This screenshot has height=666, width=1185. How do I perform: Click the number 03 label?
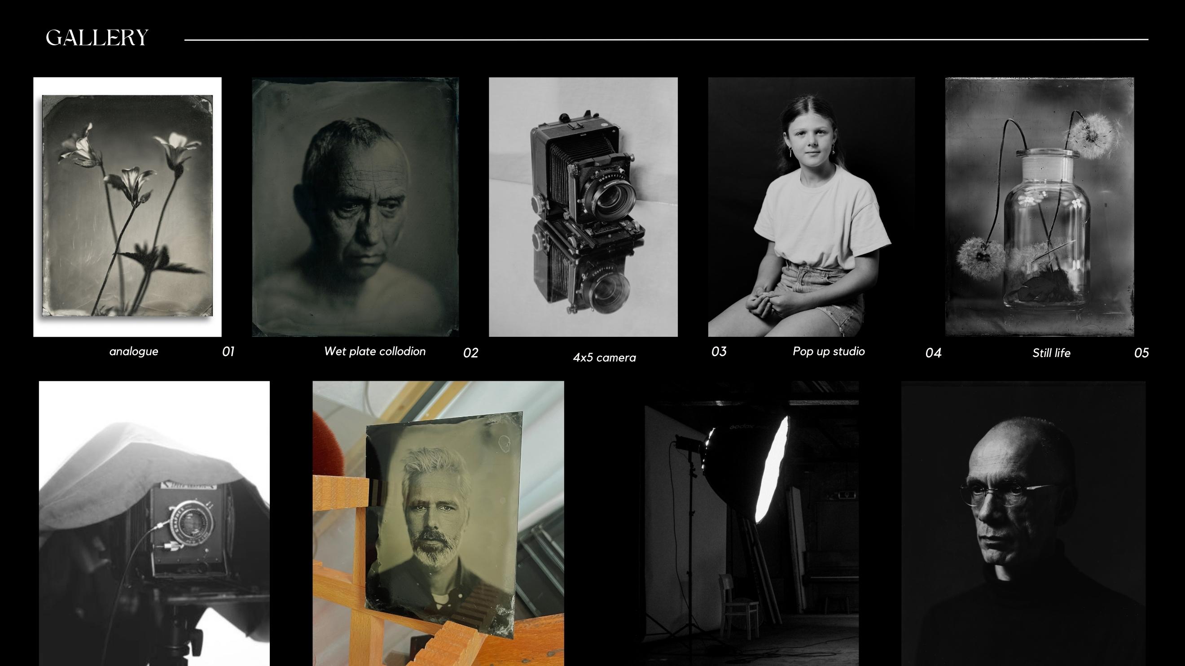tap(719, 352)
